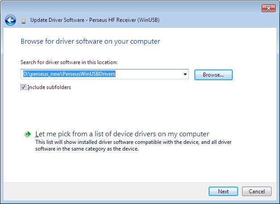This screenshot has width=280, height=204.
Task: Close the Update Driver Software dialog
Action: [268, 8]
